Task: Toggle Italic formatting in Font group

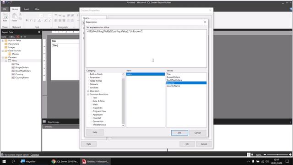Action: pyautogui.click(x=31, y=20)
